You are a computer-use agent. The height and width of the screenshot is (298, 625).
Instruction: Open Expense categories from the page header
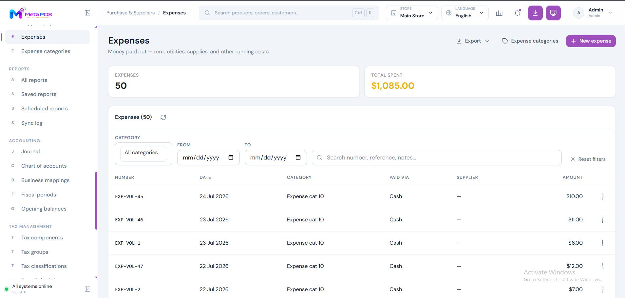click(x=530, y=41)
